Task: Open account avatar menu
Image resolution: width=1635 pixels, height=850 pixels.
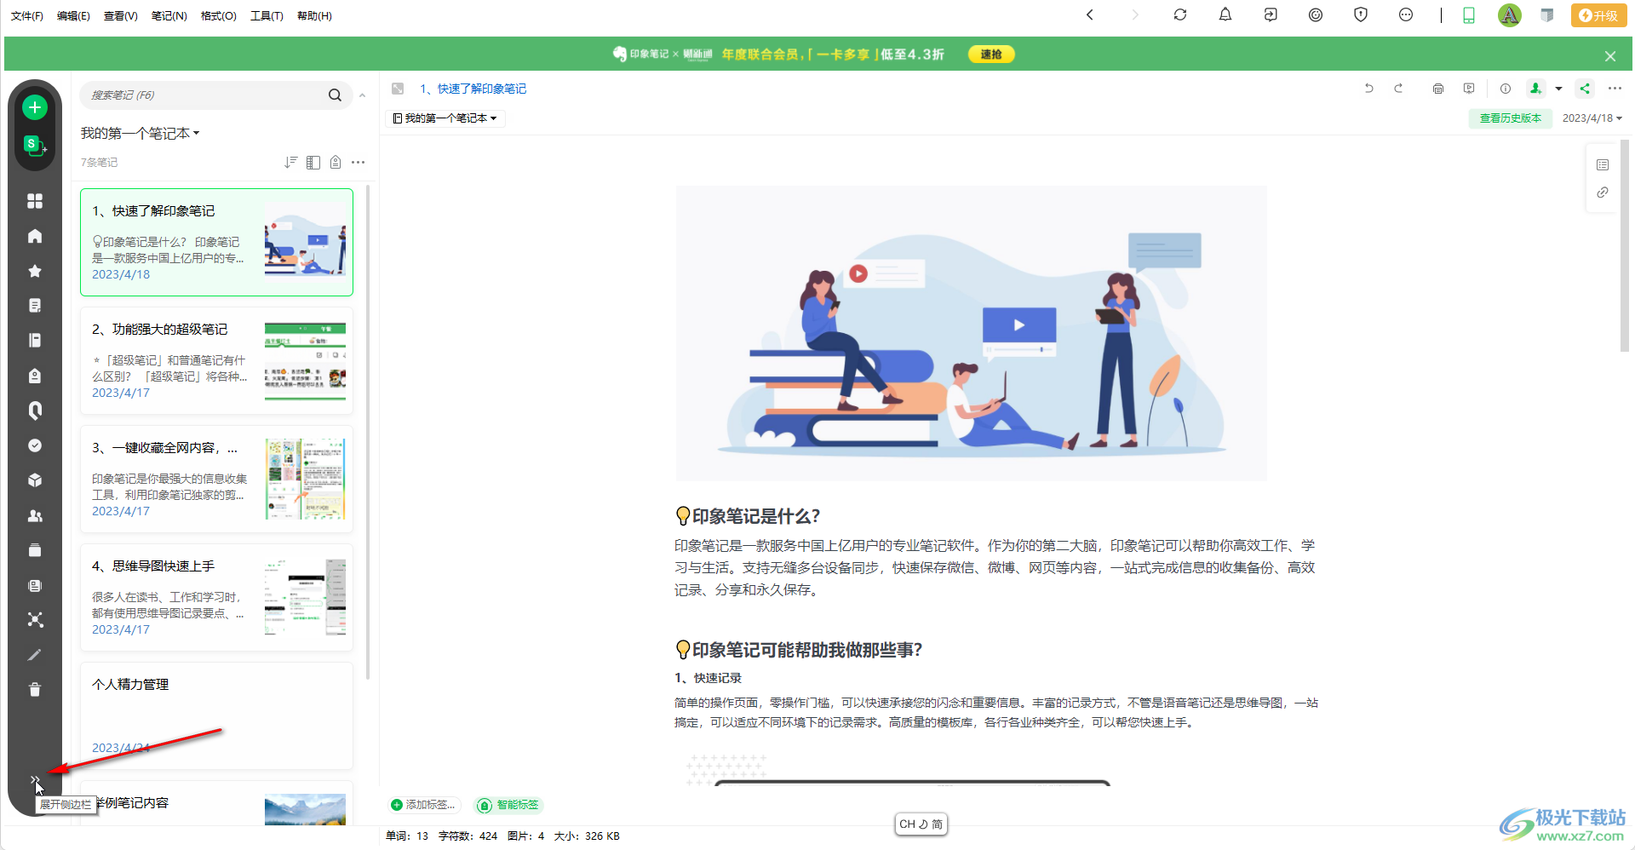Action: [1510, 15]
